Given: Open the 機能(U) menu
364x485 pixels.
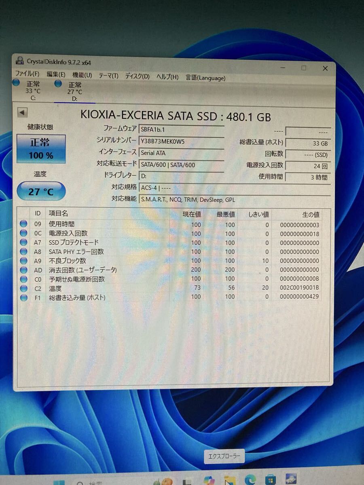Looking at the screenshot, I should pos(82,75).
